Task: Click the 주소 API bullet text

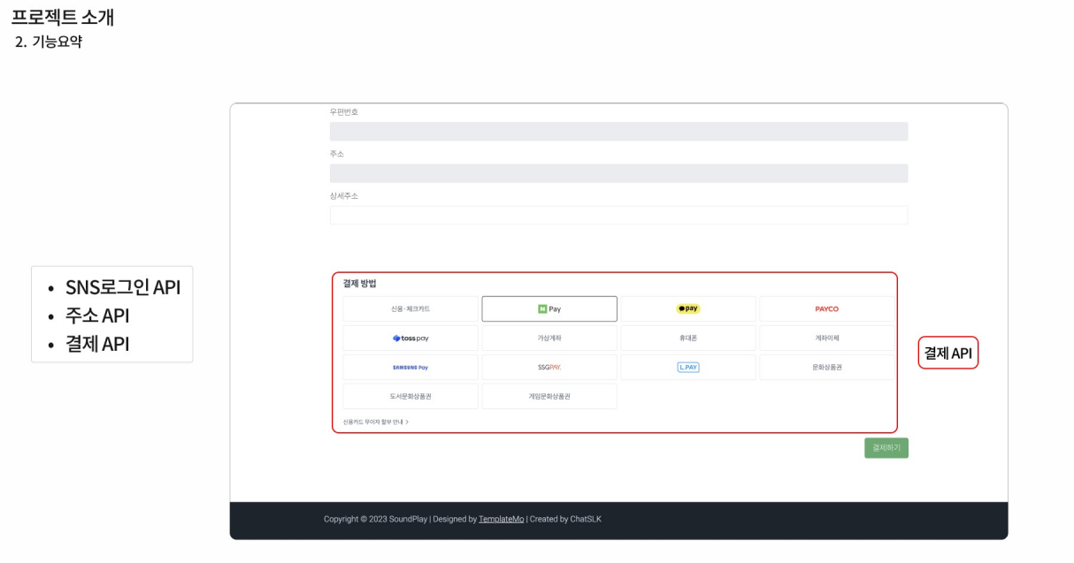Action: click(97, 316)
